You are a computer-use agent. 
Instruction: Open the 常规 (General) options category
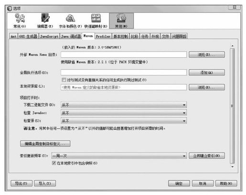coord(20,21)
